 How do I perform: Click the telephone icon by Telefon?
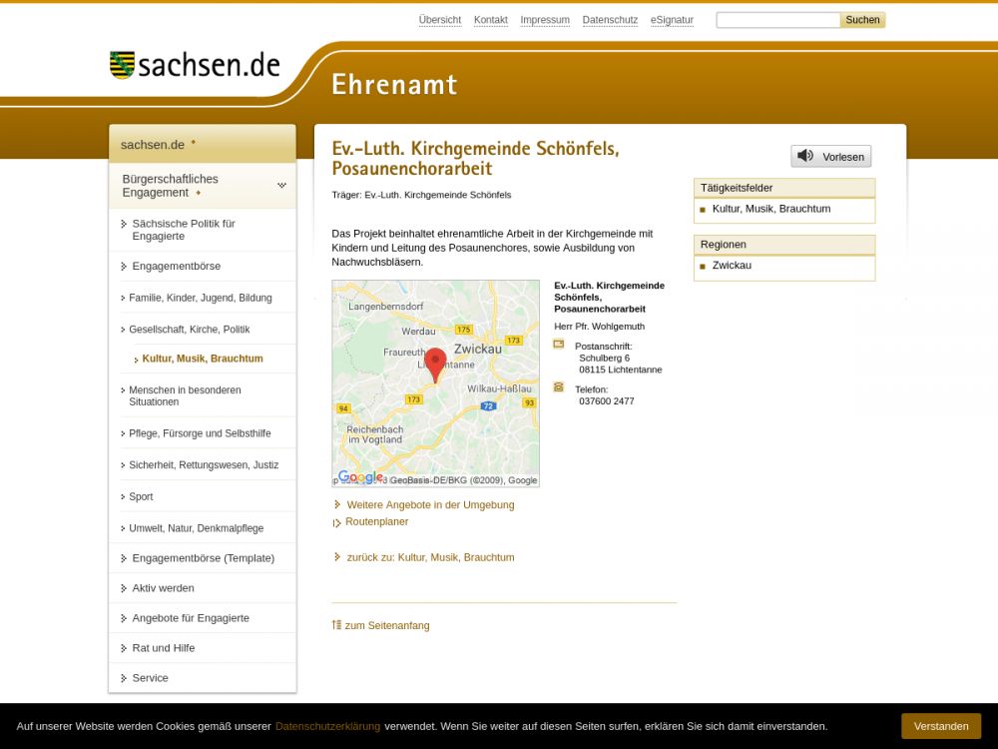(x=559, y=387)
